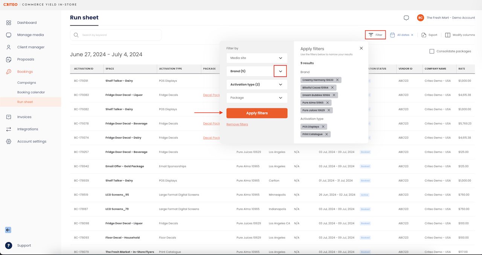482x255 pixels.
Task: Click the VENDOR ID column header
Action: tap(406, 69)
